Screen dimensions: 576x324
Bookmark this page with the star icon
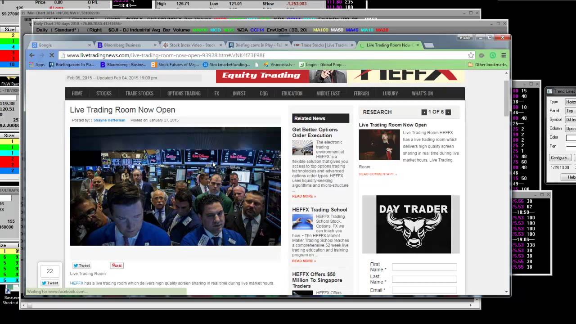pyautogui.click(x=471, y=55)
